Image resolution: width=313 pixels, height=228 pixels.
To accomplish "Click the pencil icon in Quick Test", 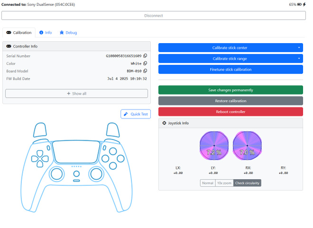I will click(126, 114).
